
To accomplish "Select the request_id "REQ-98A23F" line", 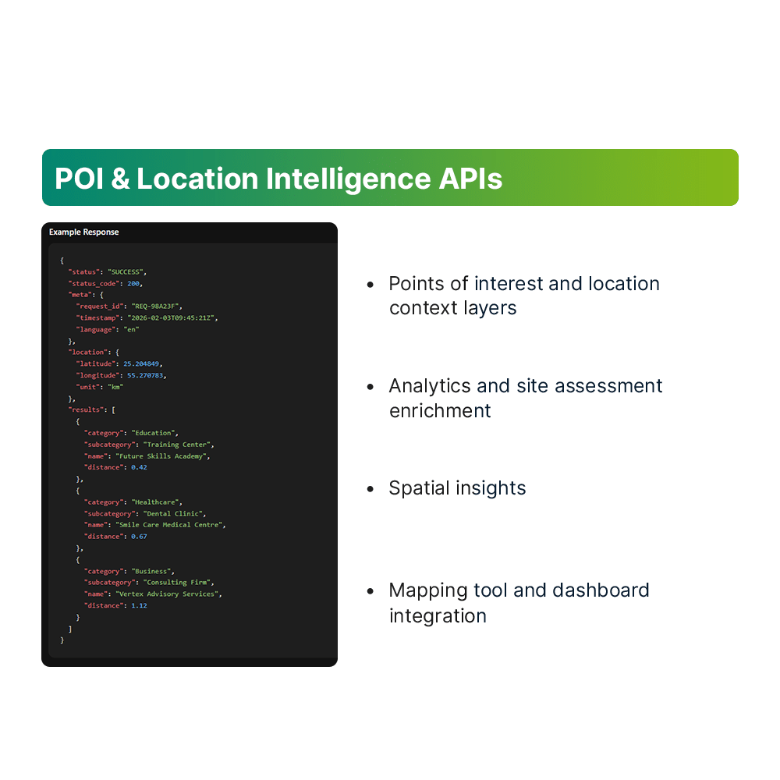I will 129,307.
